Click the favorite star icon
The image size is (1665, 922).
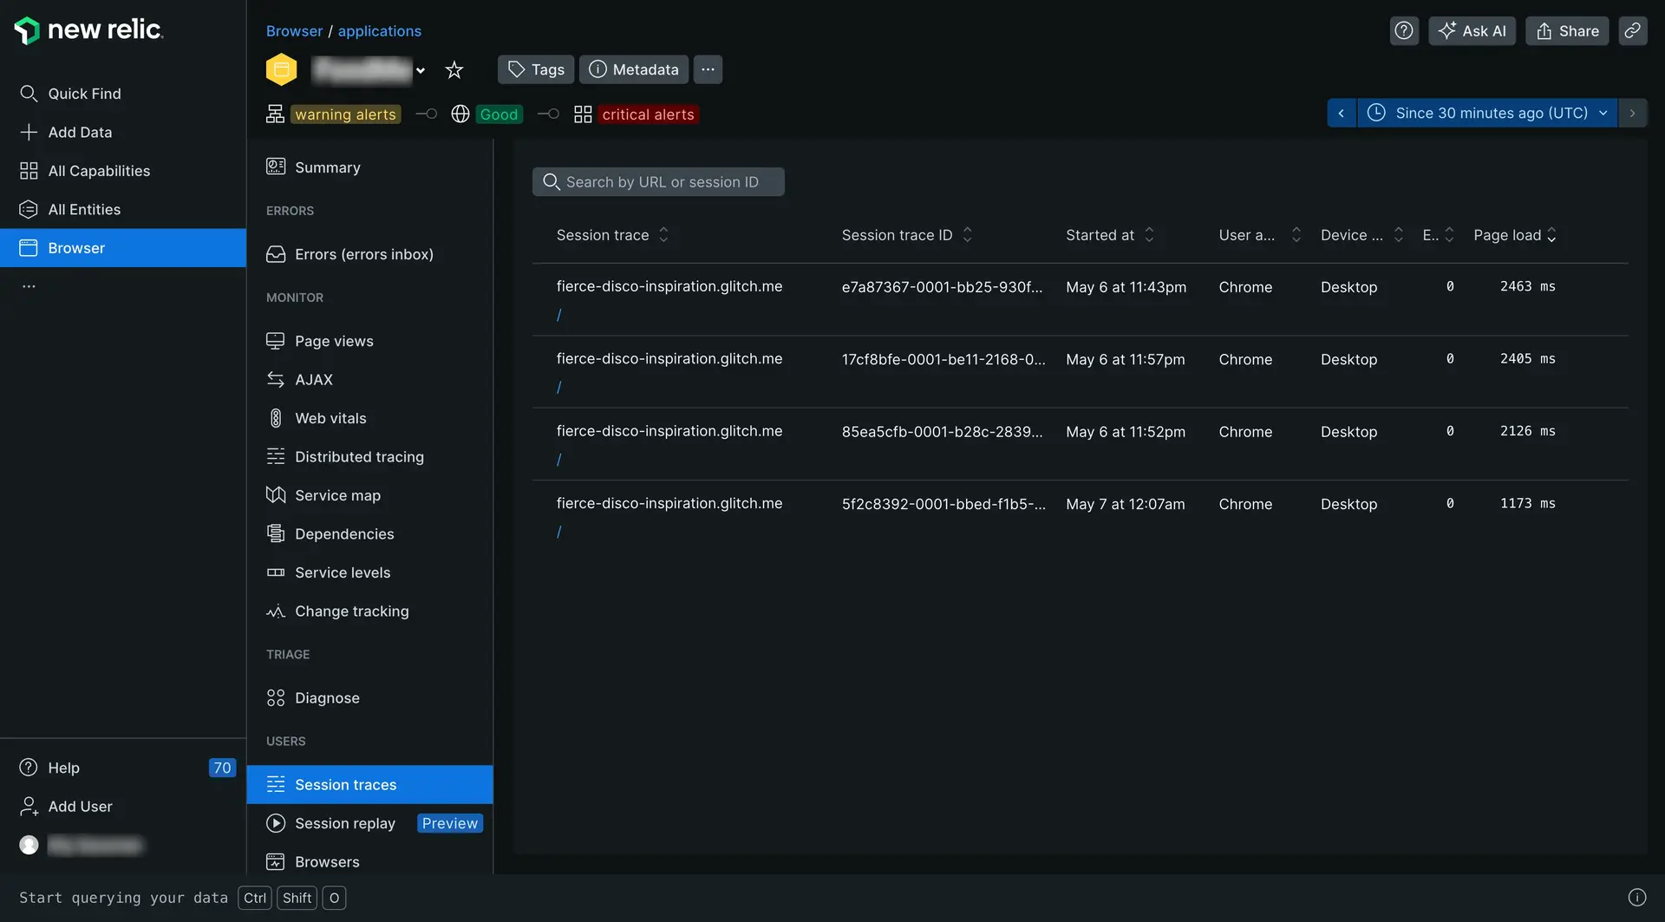pyautogui.click(x=454, y=70)
